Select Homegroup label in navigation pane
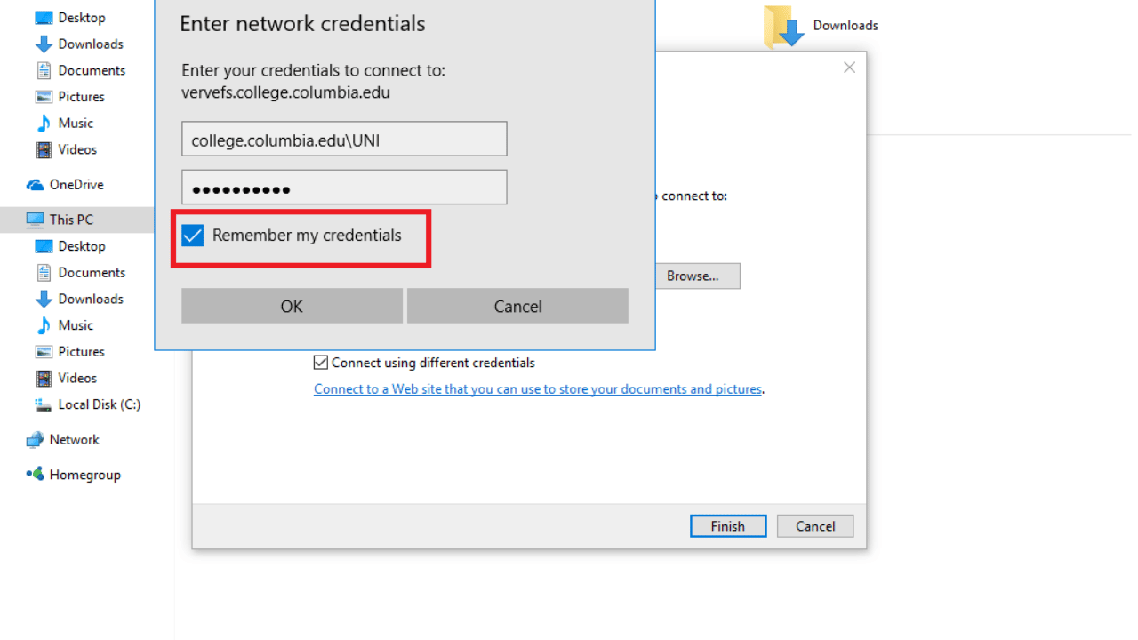The image size is (1138, 640). 85,475
